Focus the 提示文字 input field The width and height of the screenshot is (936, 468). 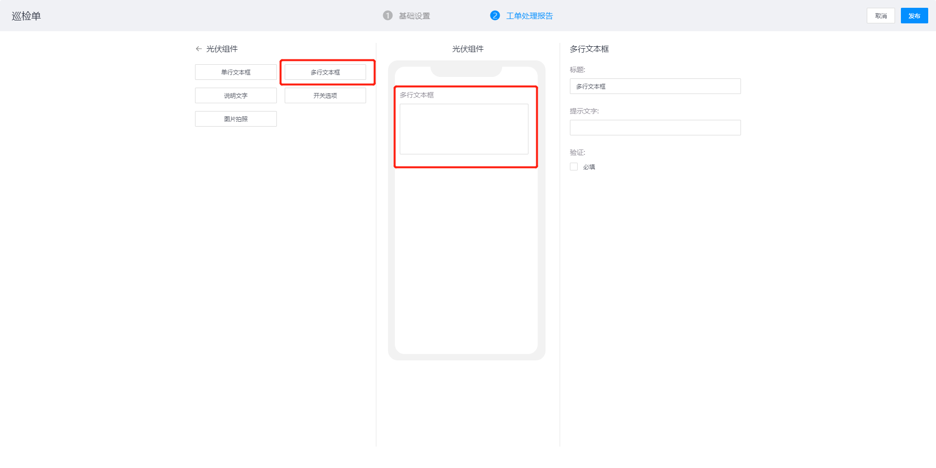[x=655, y=128]
